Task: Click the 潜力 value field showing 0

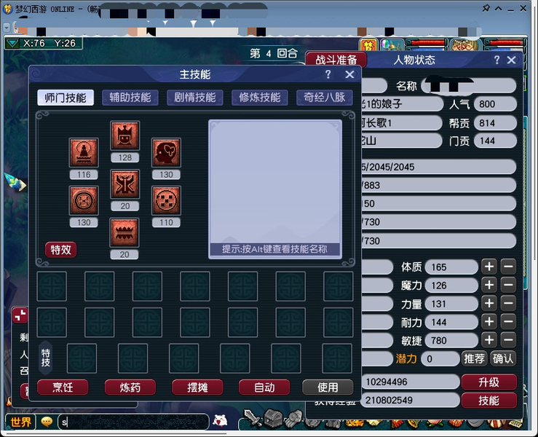Action: [440, 359]
